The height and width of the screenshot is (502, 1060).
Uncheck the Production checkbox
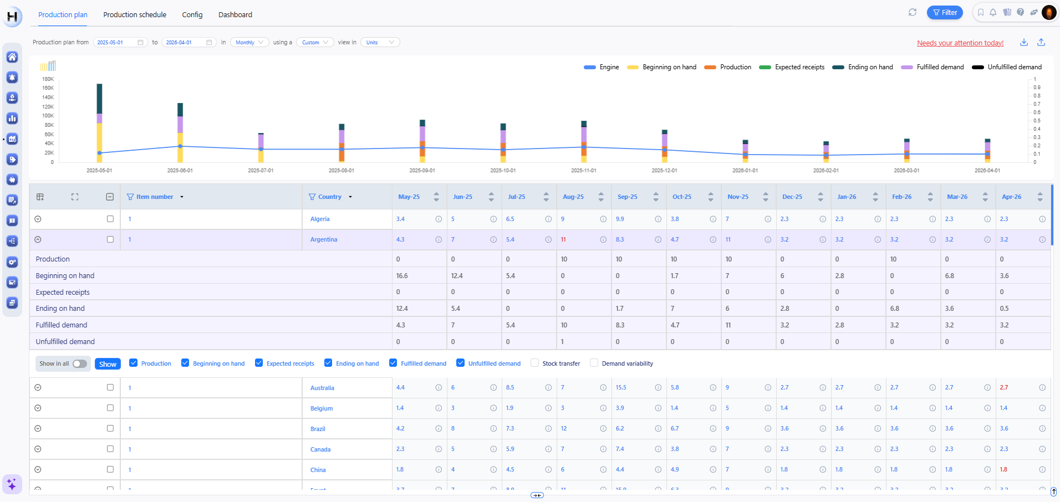tap(133, 363)
